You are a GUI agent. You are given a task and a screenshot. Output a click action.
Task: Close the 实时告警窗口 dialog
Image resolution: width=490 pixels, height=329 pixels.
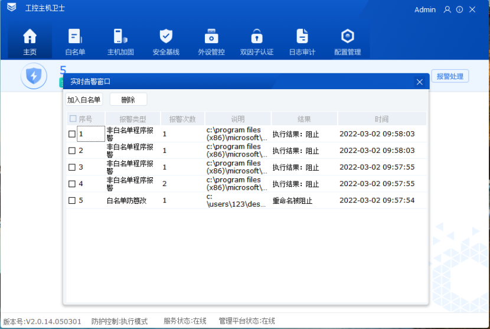click(x=420, y=82)
